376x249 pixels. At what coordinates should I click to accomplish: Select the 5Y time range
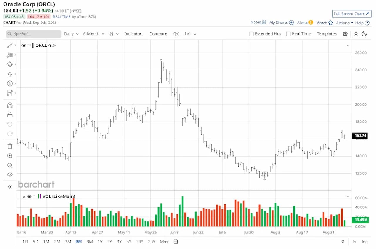[x=129, y=242]
